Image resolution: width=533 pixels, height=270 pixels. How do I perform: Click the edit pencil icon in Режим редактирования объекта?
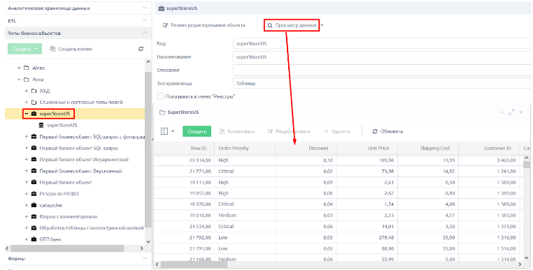(x=166, y=25)
